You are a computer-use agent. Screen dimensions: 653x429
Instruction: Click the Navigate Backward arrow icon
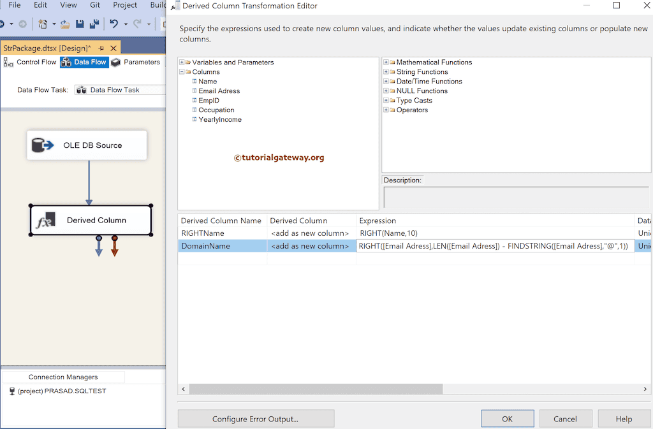3,24
